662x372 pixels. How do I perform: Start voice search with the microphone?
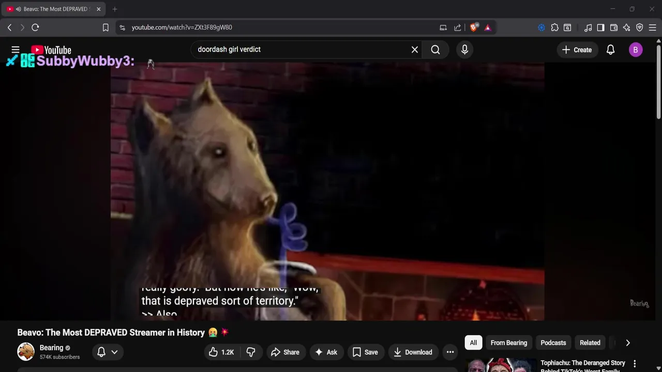pyautogui.click(x=464, y=50)
